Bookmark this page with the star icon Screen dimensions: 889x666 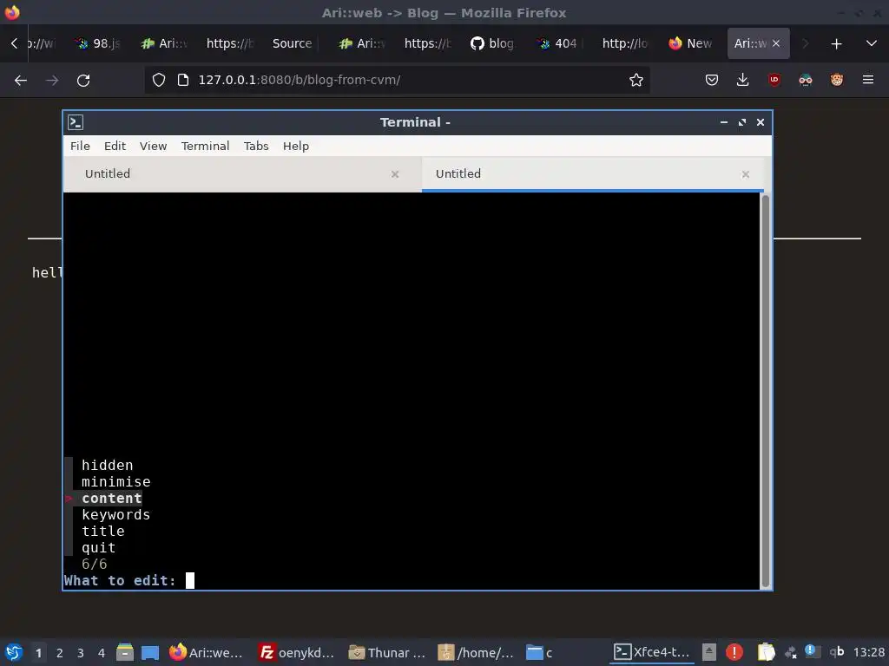[636, 81]
